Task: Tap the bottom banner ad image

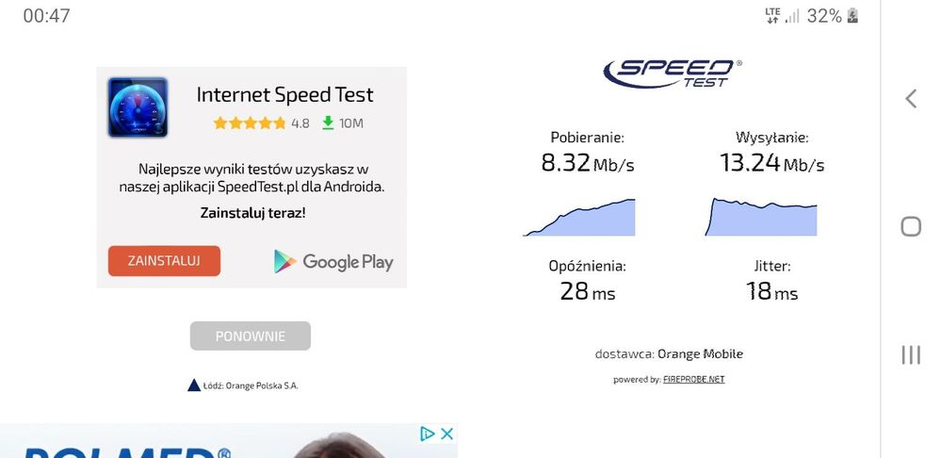Action: tap(207, 443)
